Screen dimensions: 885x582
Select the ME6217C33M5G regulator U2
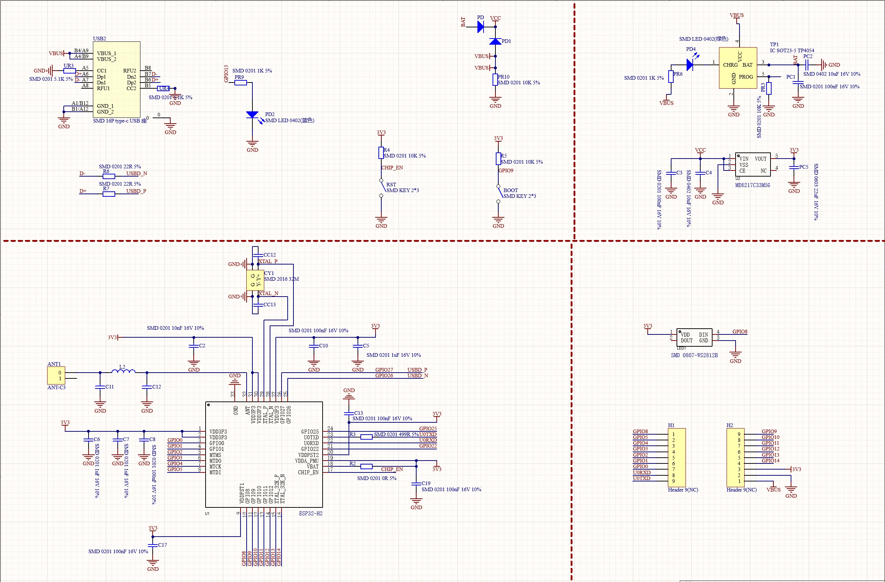click(753, 164)
